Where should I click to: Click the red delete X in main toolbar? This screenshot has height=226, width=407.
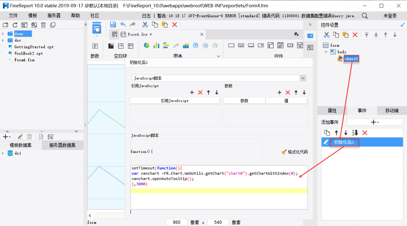point(175,25)
